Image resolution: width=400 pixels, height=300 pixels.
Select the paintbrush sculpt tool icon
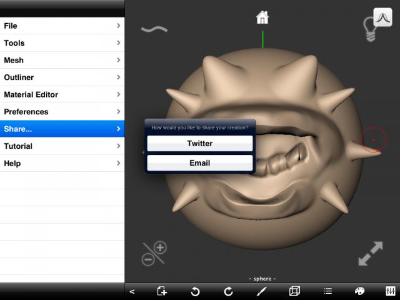point(261,291)
